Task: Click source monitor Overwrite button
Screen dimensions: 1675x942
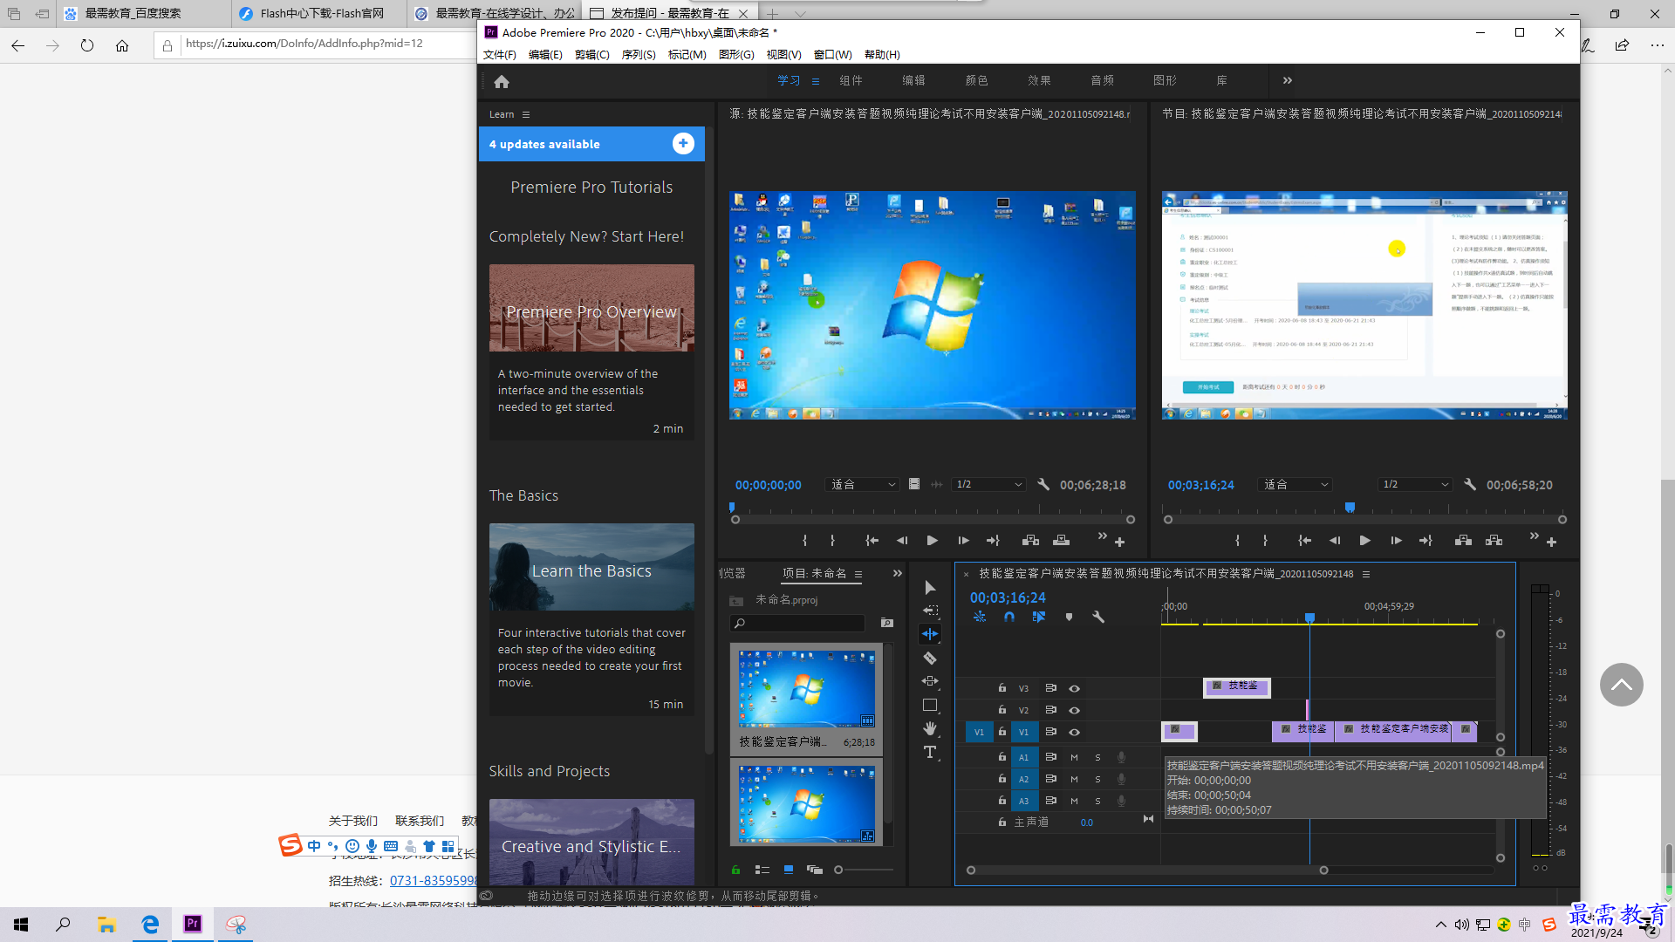Action: pos(1061,541)
